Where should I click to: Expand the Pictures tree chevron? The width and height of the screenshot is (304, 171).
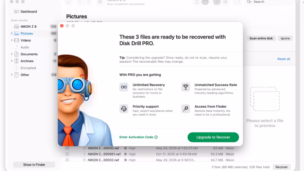12,33
